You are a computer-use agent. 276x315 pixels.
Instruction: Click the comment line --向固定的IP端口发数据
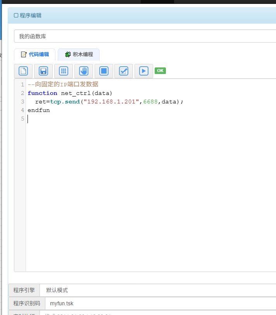63,84
